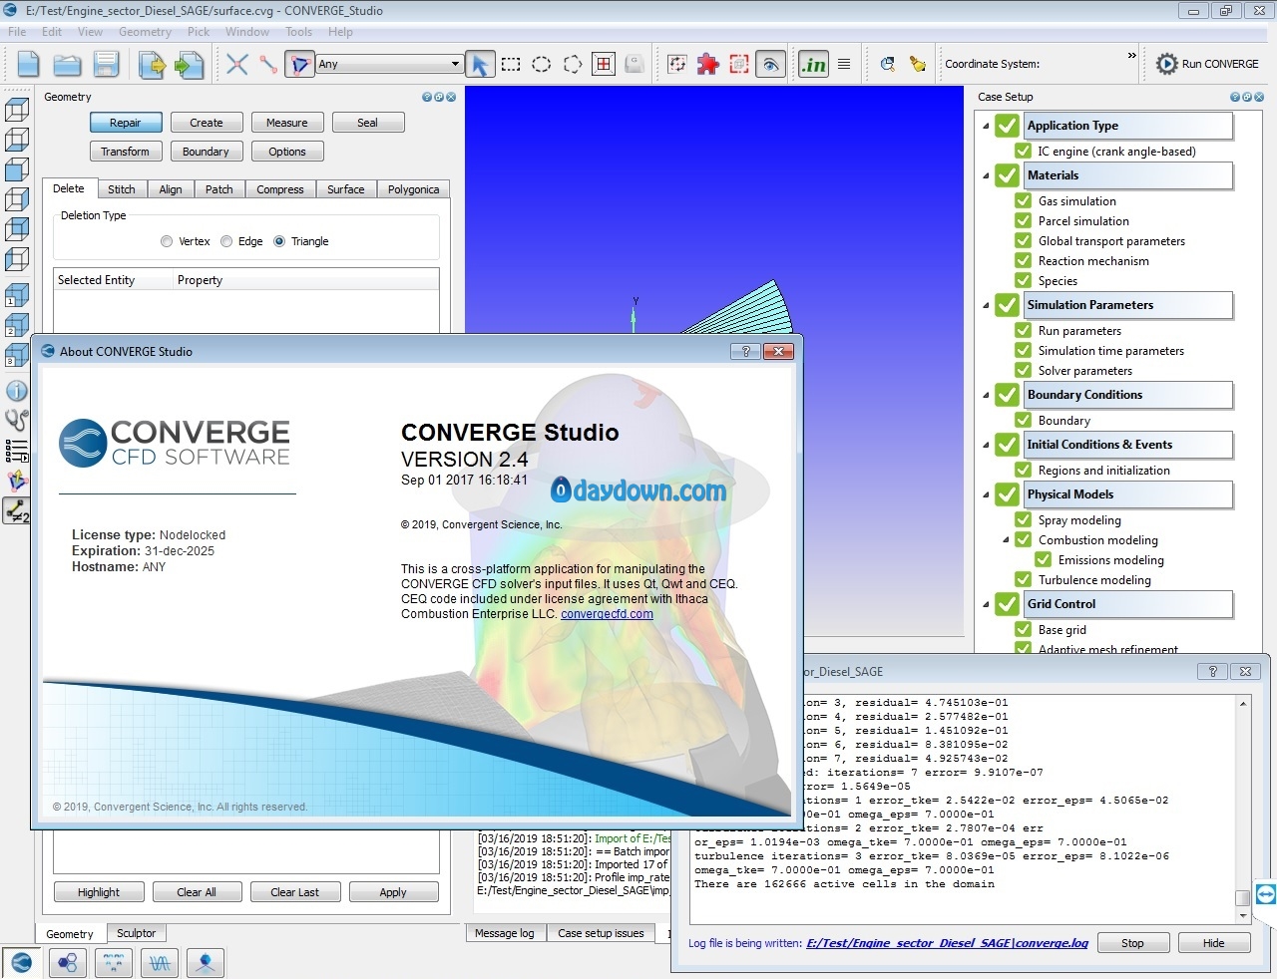Click the Stop button in log window
The height and width of the screenshot is (979, 1277).
click(x=1132, y=943)
